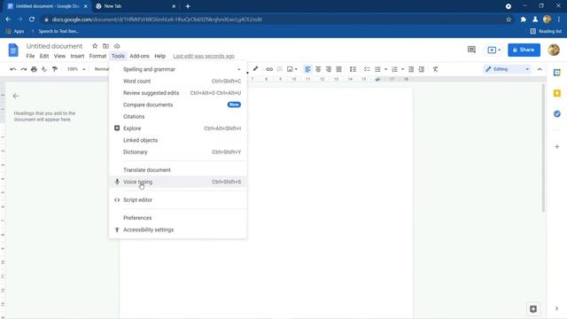Check the cloud document status icon
This screenshot has width=567, height=319.
click(117, 46)
